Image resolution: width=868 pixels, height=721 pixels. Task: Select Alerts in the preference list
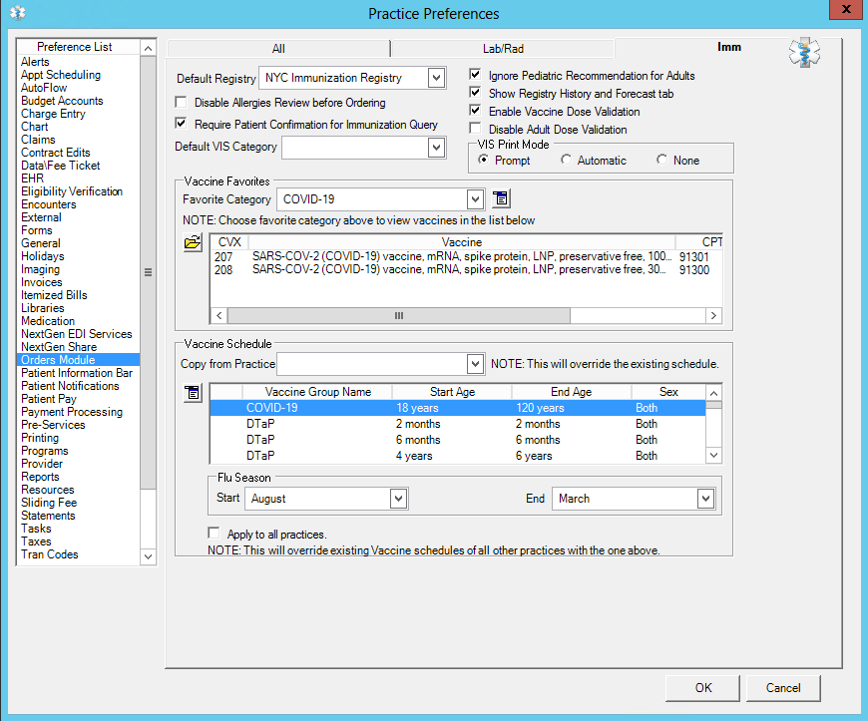click(35, 62)
